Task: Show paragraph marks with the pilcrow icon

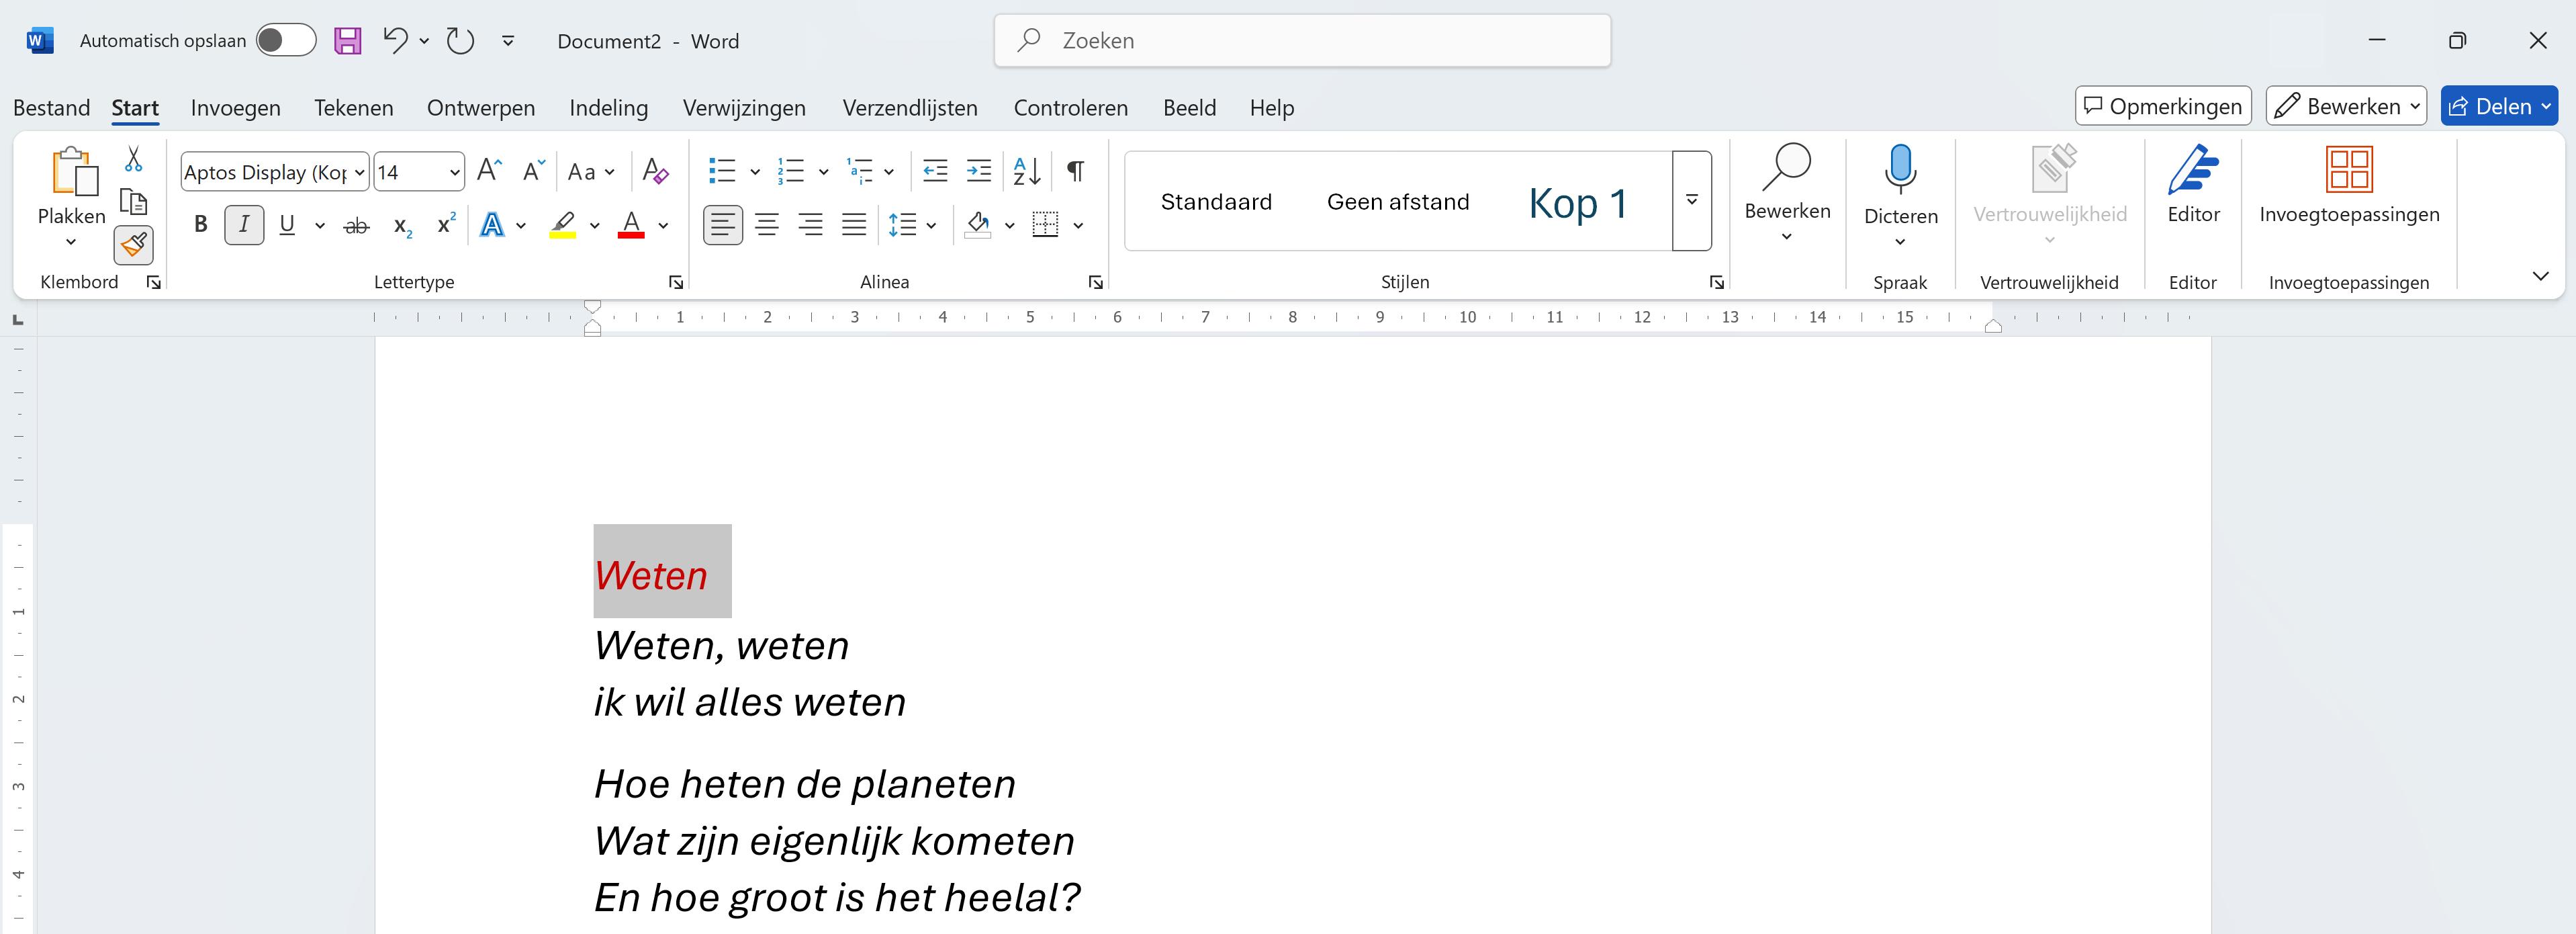Action: [x=1075, y=171]
